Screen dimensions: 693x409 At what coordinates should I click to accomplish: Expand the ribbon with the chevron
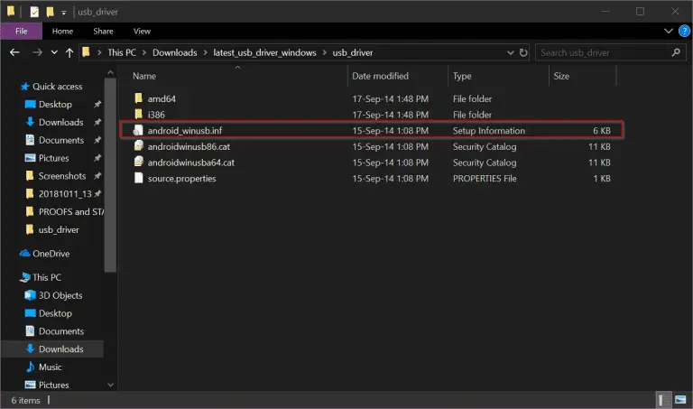tap(669, 31)
